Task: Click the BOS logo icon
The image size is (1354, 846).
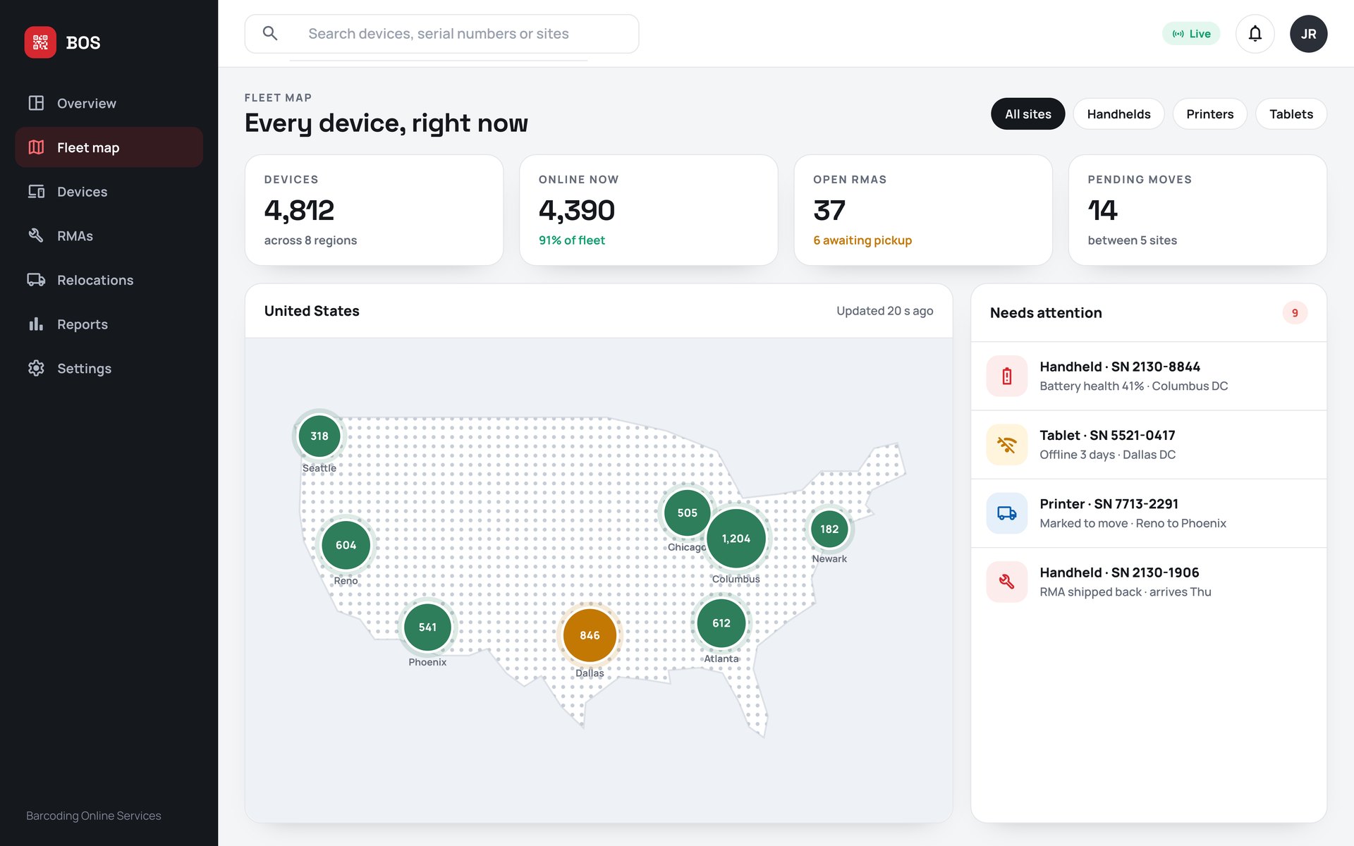Action: click(40, 42)
